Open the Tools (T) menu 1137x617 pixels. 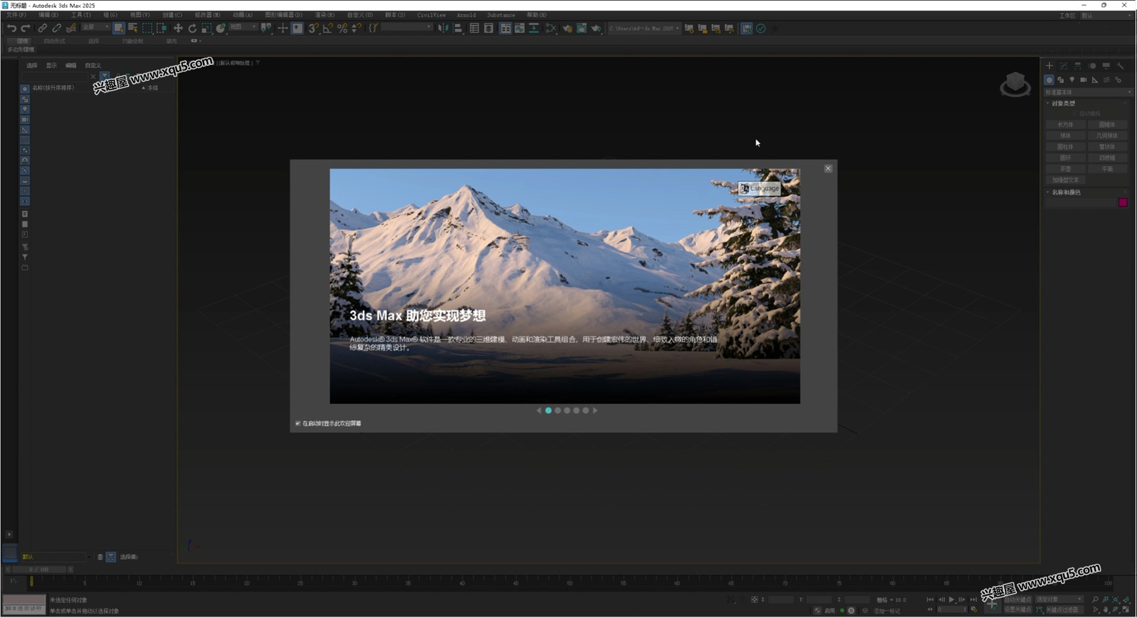(x=81, y=15)
